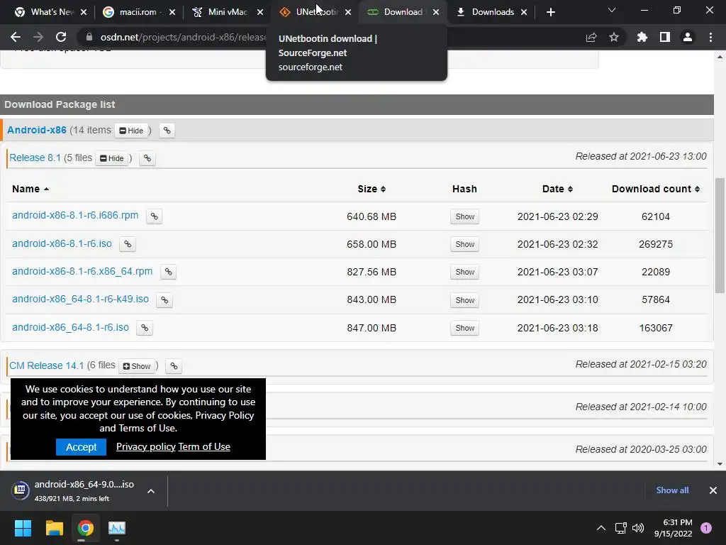Show hash for android-x86_64-8.1-r6.iso
The image size is (726, 545).
click(465, 328)
